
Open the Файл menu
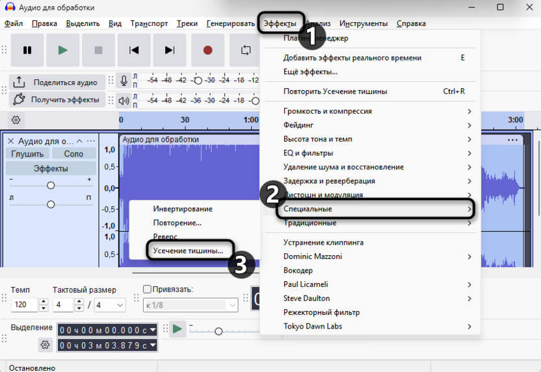point(14,23)
